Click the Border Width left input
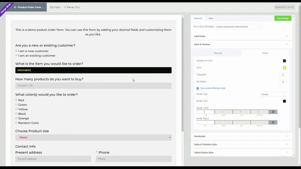The width and height of the screenshot is (301, 169). click(241, 112)
